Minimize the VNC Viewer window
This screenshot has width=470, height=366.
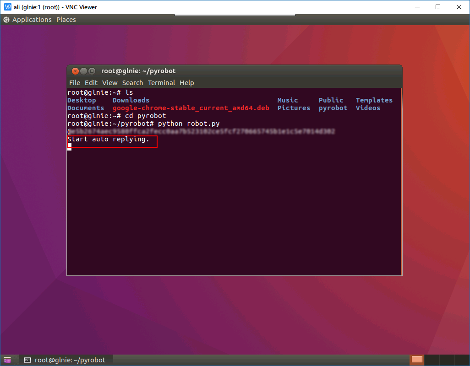417,7
